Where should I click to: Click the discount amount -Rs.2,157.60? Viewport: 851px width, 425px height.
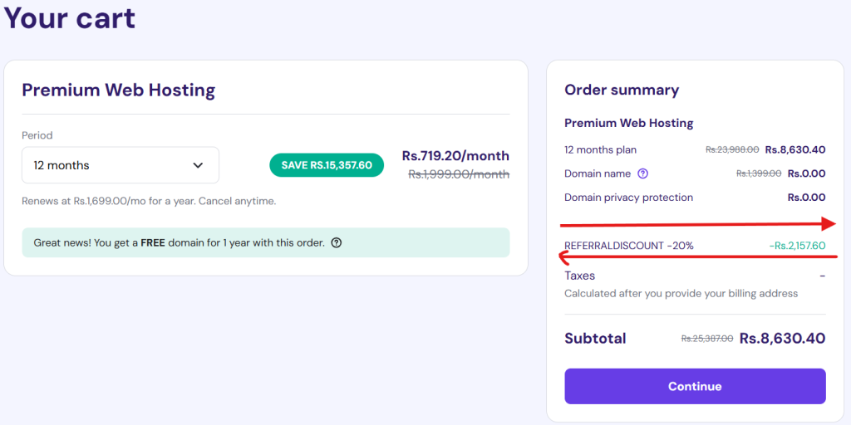coord(797,246)
